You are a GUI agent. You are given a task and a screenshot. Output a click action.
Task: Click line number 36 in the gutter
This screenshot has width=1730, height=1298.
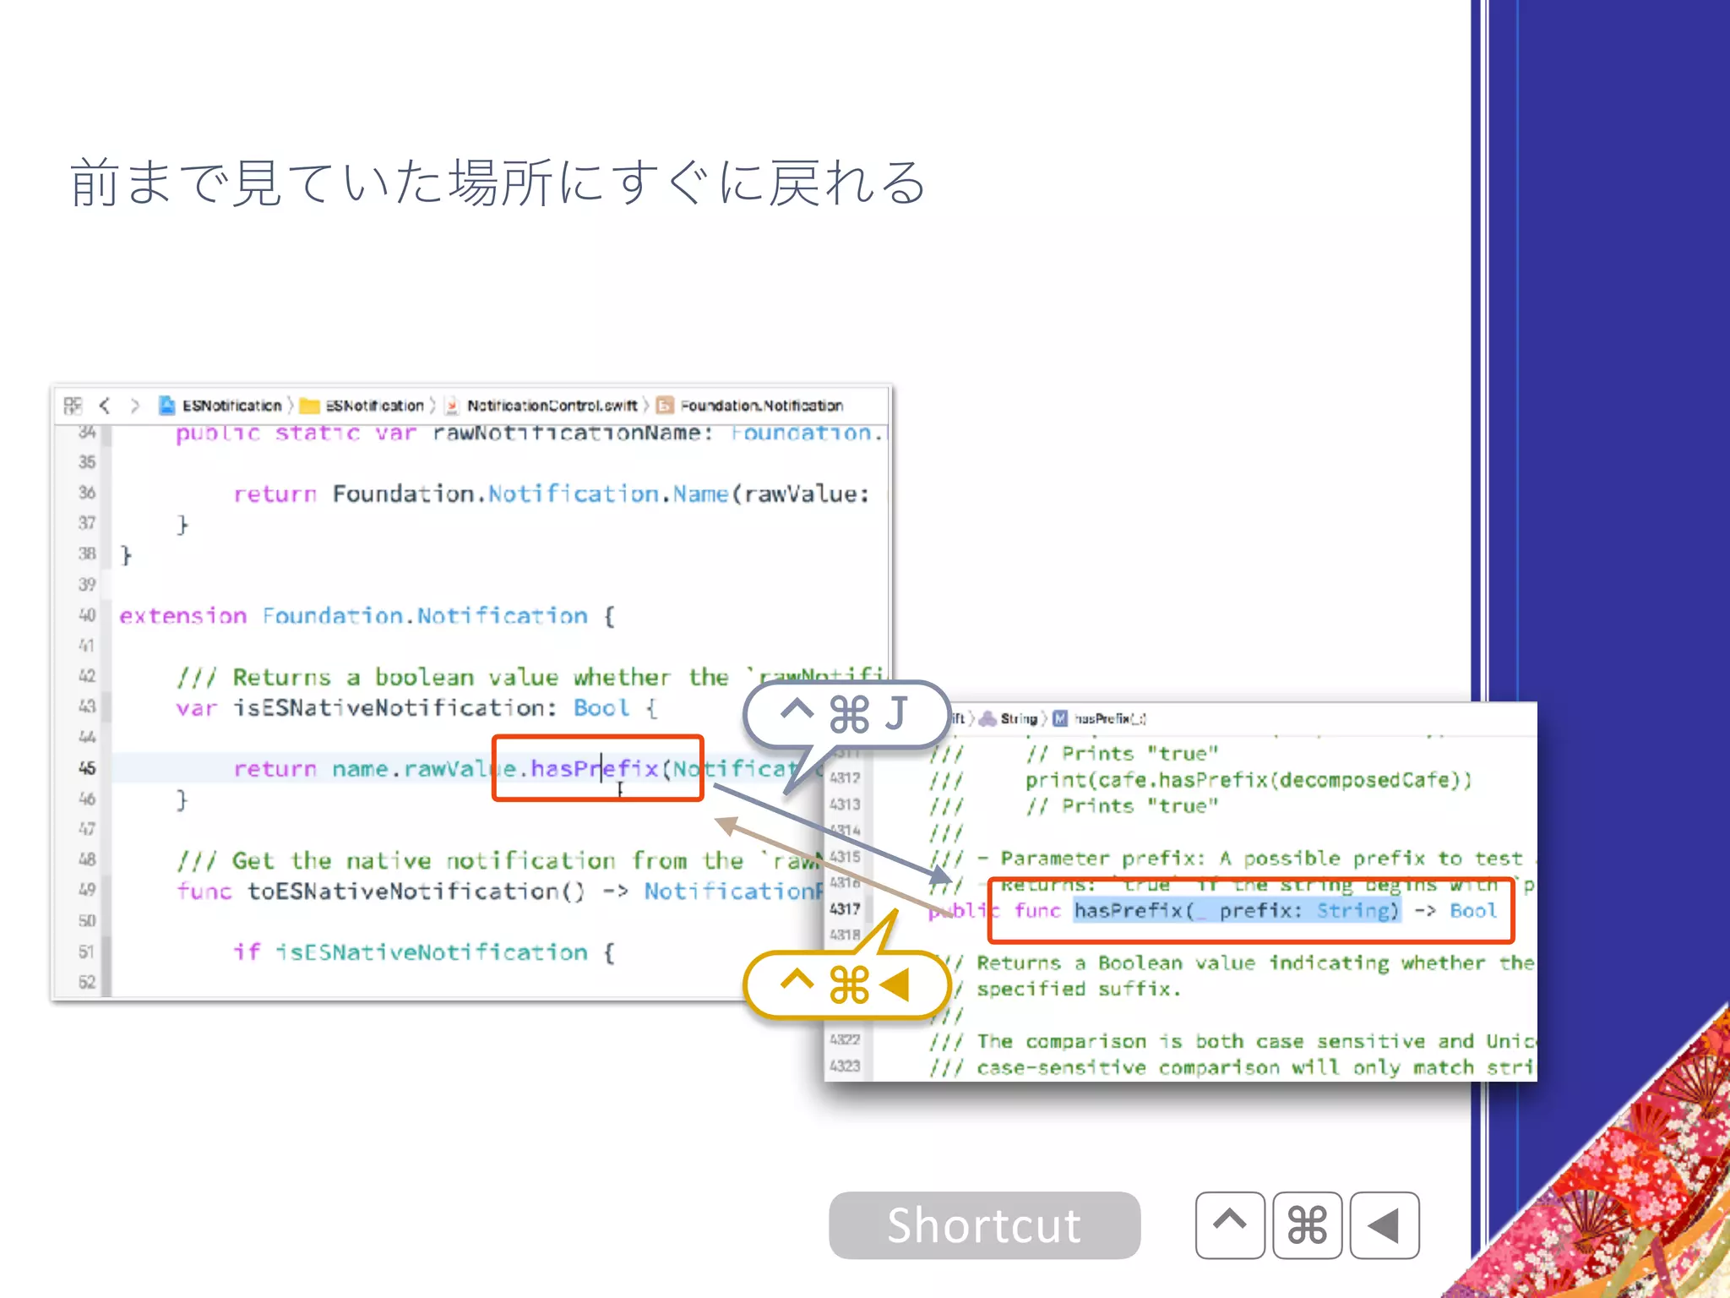point(87,493)
